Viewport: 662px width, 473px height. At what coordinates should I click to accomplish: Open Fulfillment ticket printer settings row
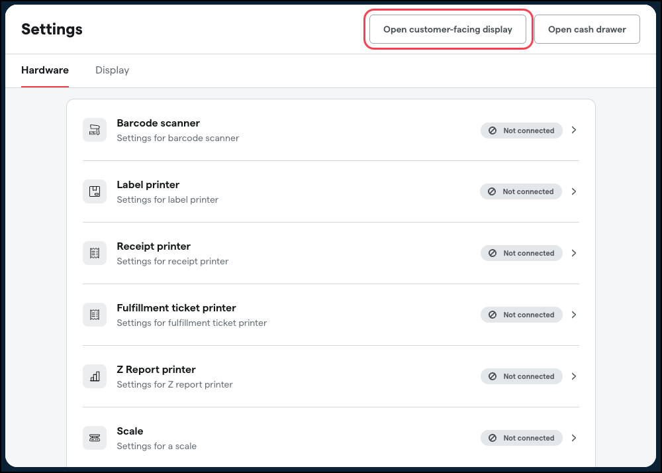(331, 315)
